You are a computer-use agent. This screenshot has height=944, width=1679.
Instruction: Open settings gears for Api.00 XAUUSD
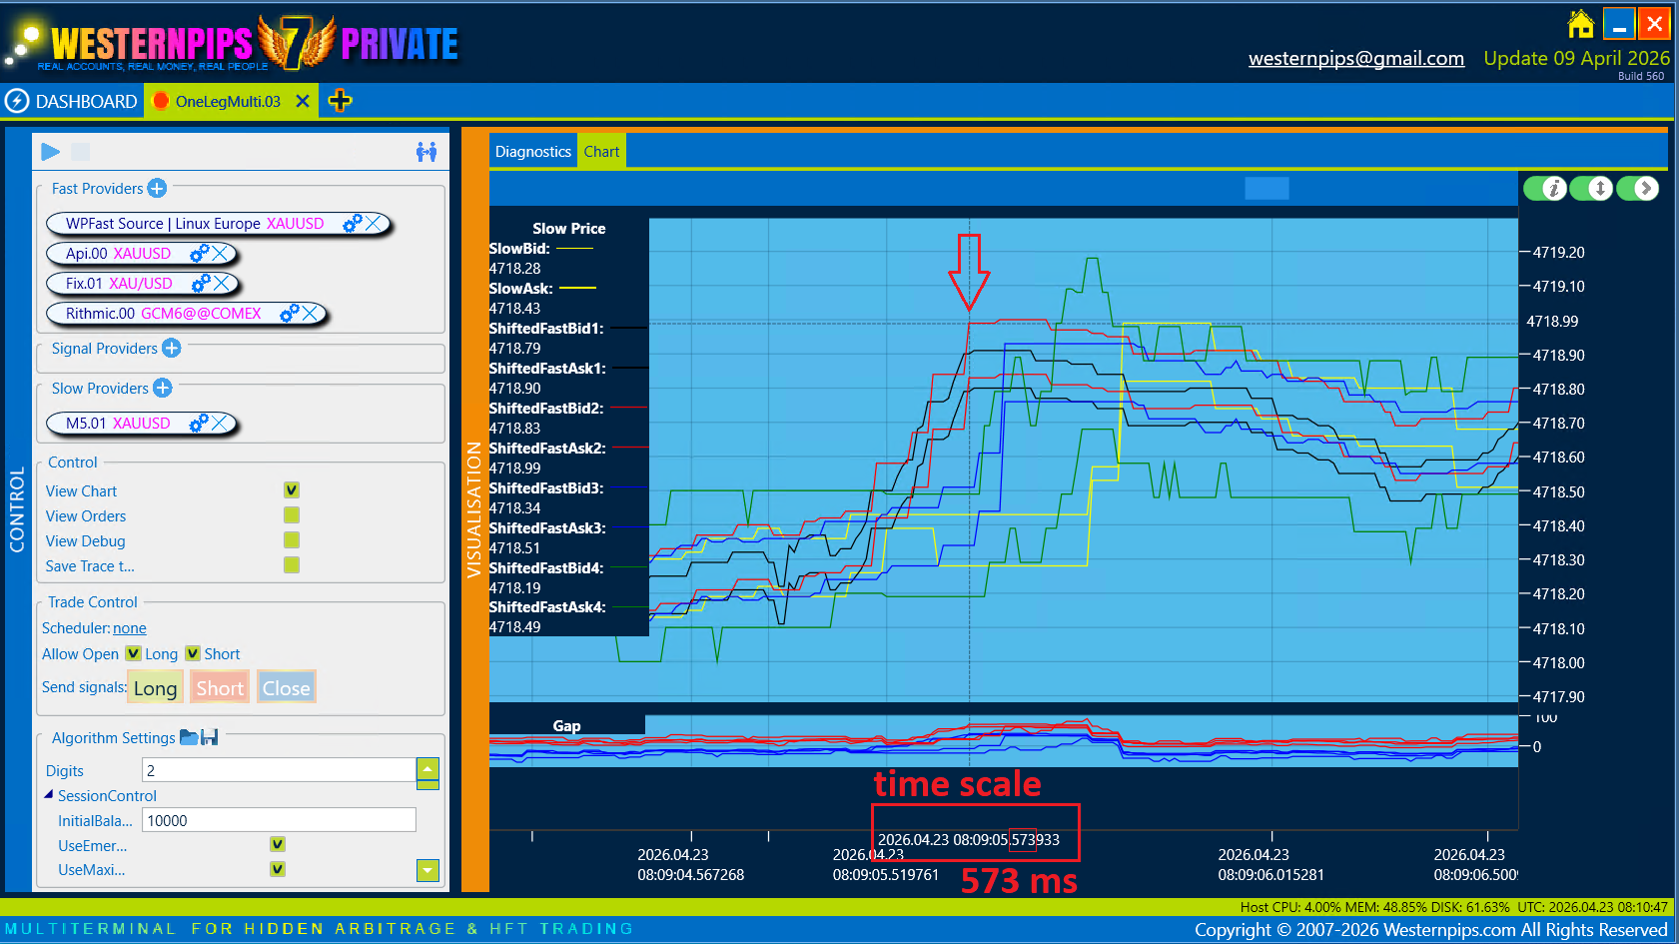pos(199,254)
